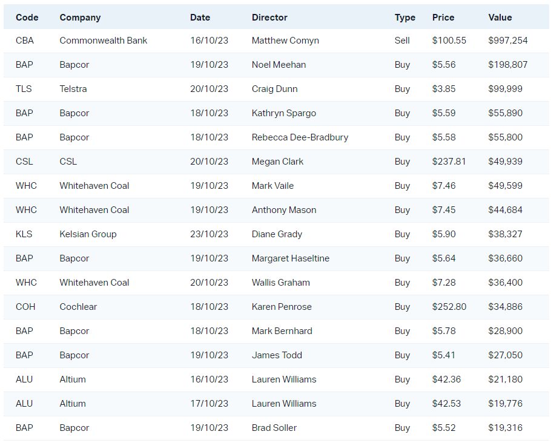Click the Price column header

pyautogui.click(x=443, y=18)
